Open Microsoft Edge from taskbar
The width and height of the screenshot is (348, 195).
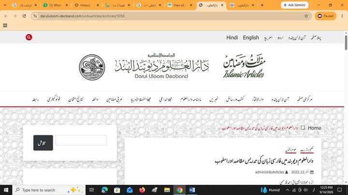pos(104,190)
